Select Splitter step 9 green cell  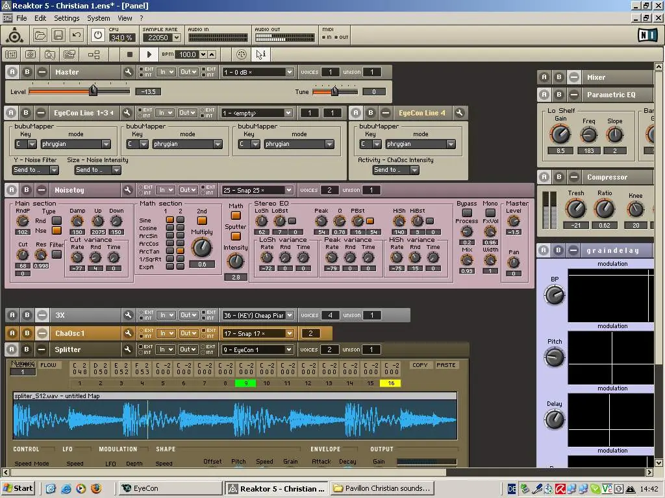click(245, 383)
